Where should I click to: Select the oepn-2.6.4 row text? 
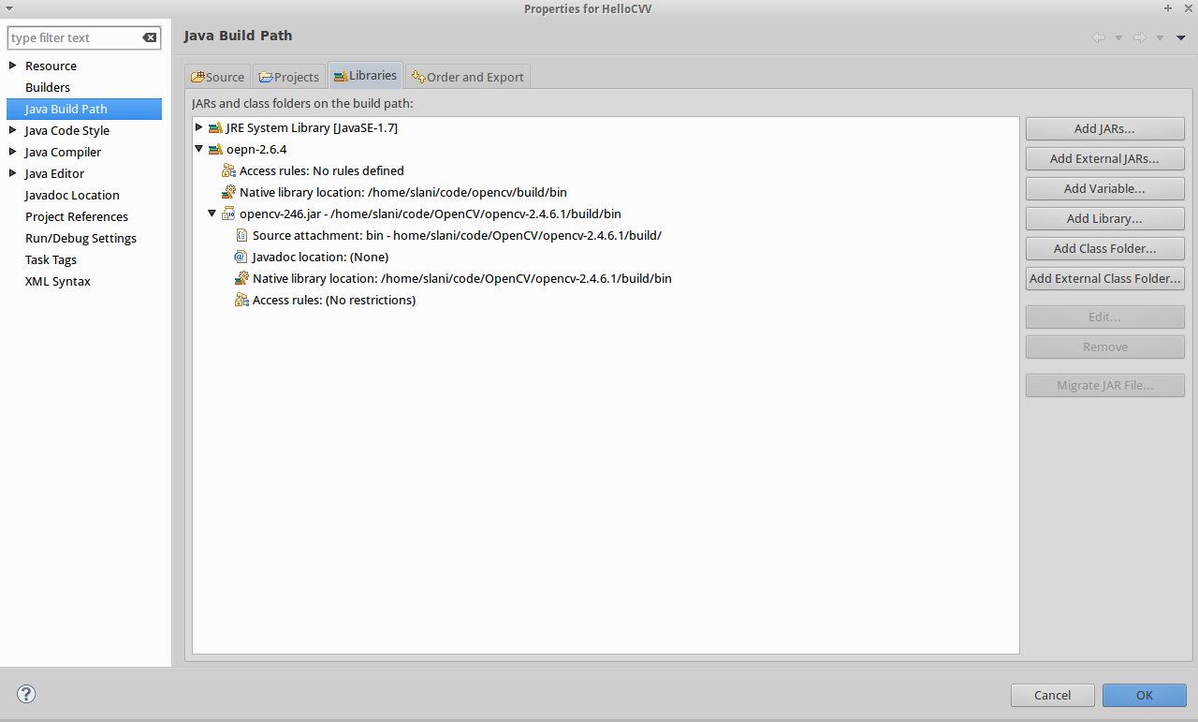(256, 149)
